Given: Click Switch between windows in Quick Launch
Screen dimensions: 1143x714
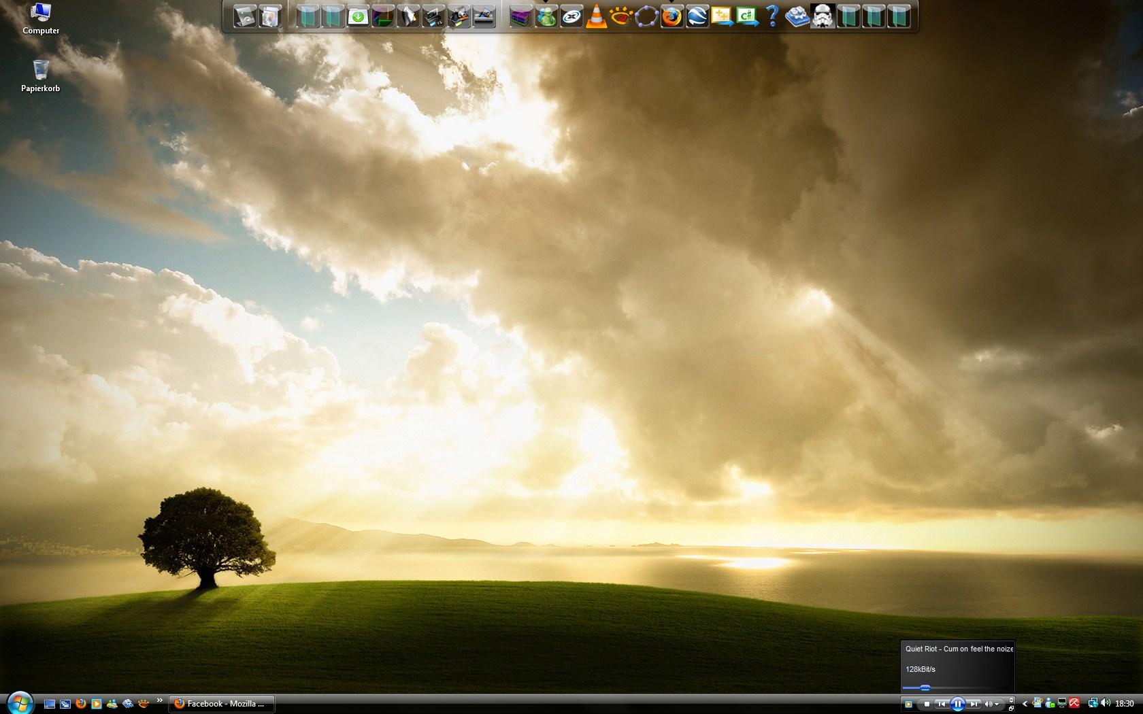Looking at the screenshot, I should [65, 704].
